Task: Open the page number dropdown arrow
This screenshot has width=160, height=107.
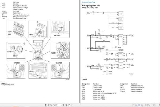Action: [61, 105]
